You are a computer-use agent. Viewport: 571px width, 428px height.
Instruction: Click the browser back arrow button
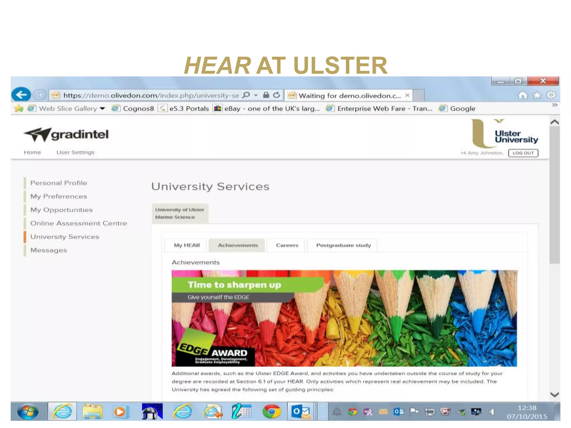[21, 95]
